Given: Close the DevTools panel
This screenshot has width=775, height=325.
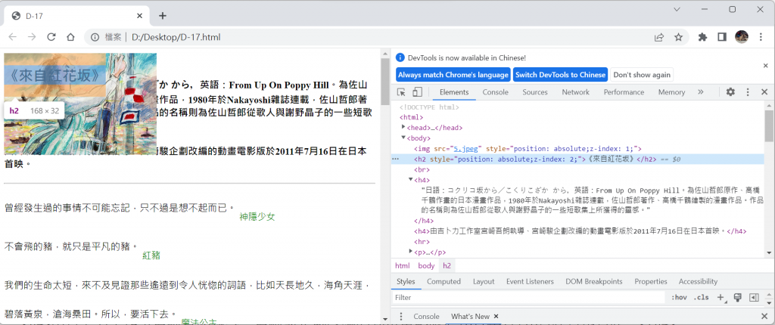Looking at the screenshot, I should tap(764, 92).
